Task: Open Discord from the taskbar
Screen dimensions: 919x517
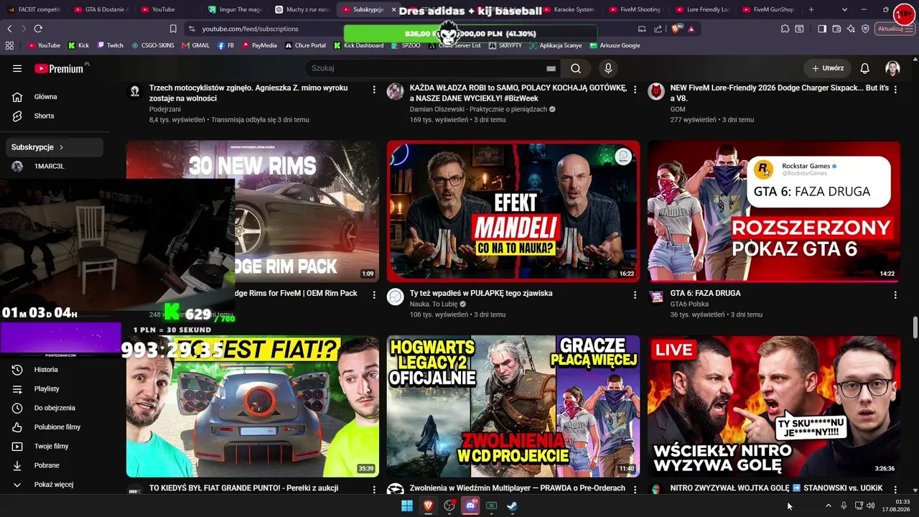Action: (x=470, y=506)
